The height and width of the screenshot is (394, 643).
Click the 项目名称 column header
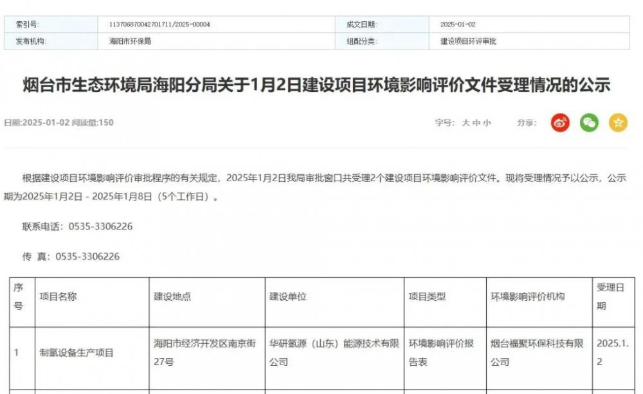[58, 296]
